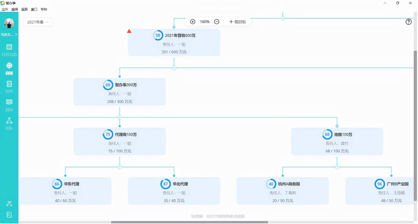This screenshot has width=418, height=224.
Task: Click the red warning triangle on the 600万 card
Action: [129, 31]
